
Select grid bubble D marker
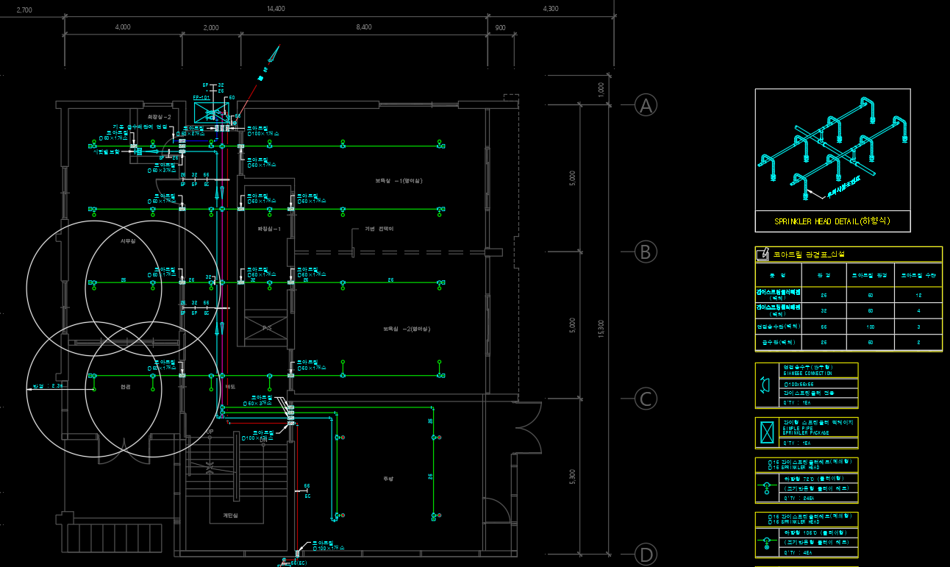point(646,554)
